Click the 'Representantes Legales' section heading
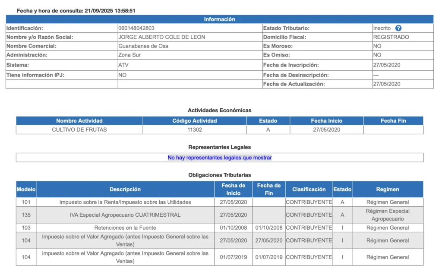The width and height of the screenshot is (442, 272). [220, 147]
